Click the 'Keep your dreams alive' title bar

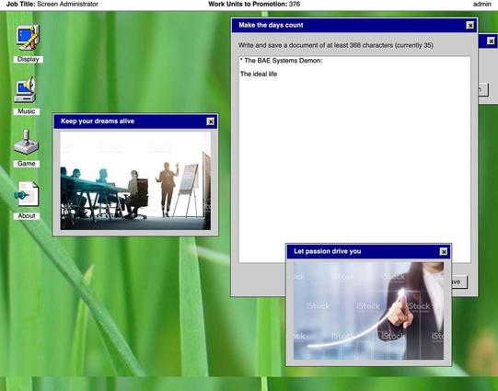[135, 121]
